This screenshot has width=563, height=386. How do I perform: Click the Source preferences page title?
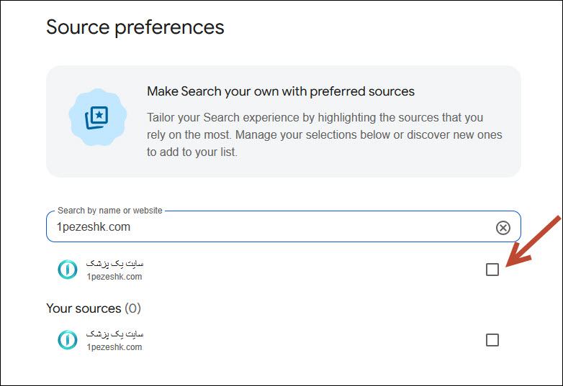tap(135, 27)
